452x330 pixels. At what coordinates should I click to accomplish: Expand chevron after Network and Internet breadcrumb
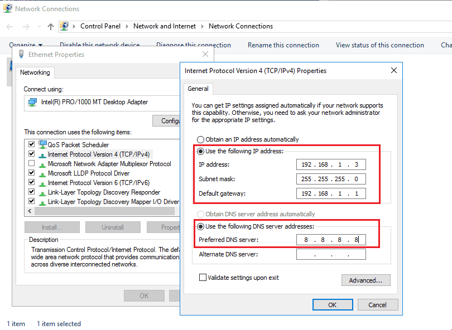(x=202, y=27)
